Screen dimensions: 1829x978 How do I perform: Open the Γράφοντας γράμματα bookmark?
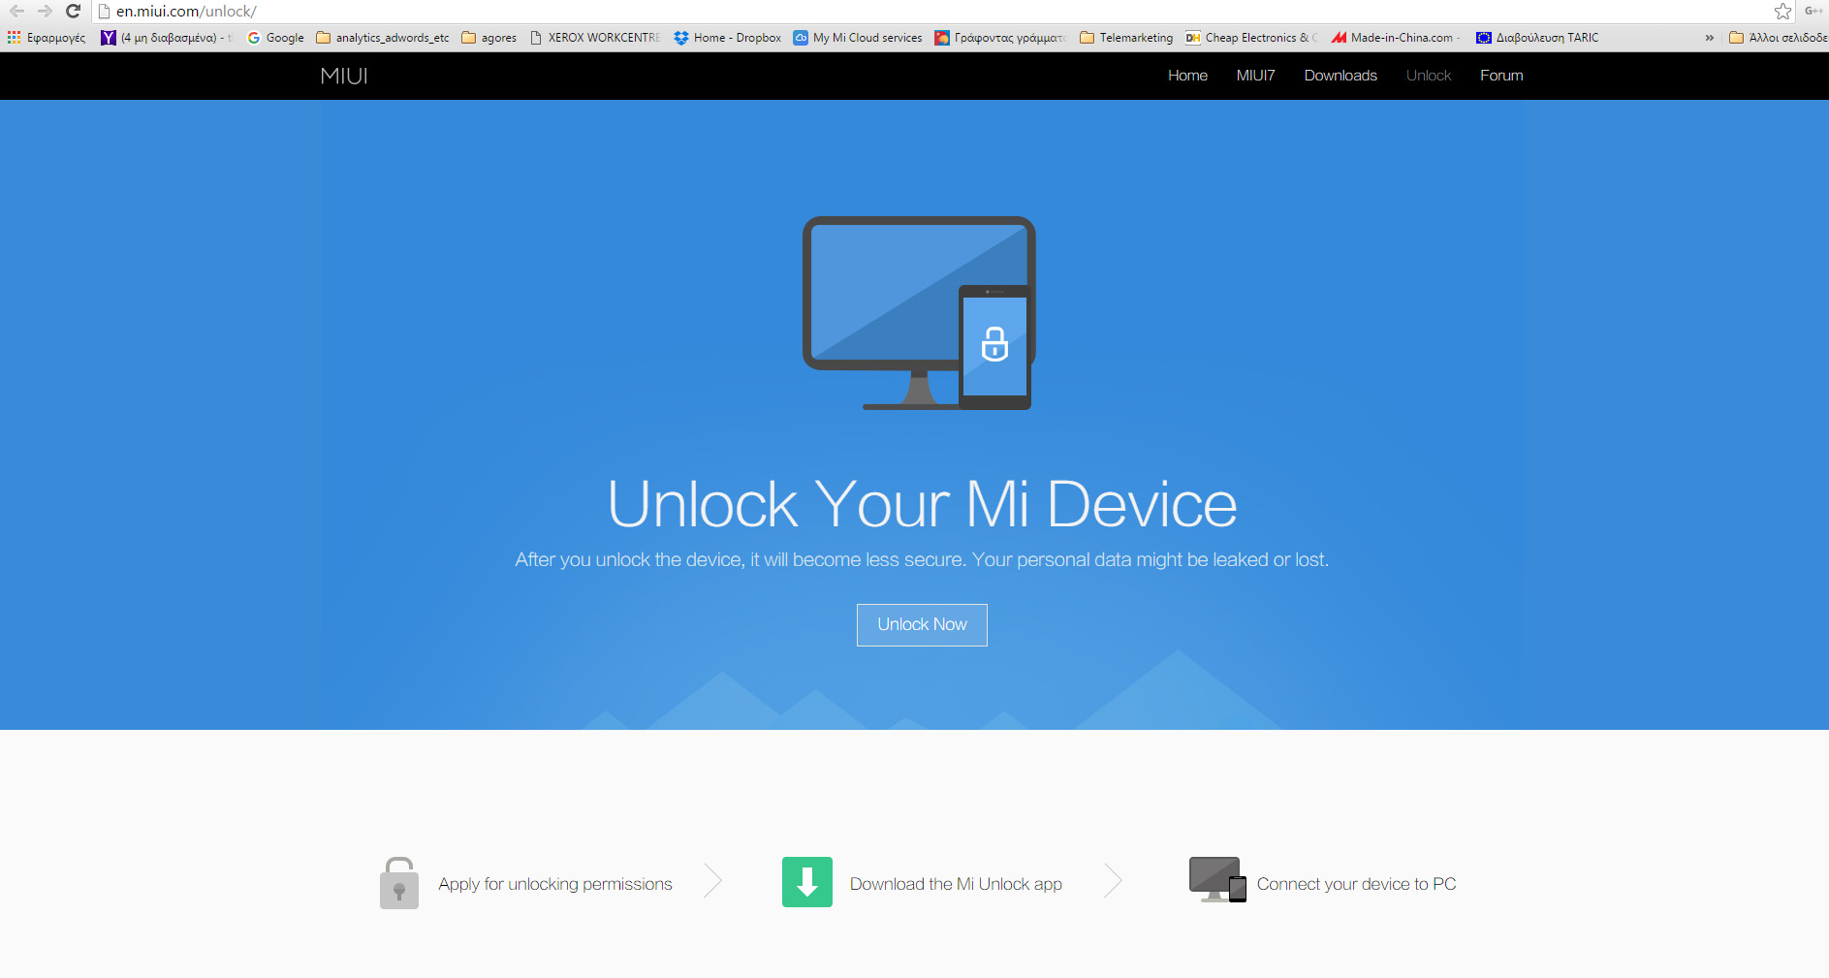[1000, 38]
